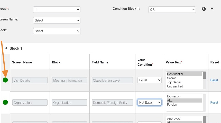Image resolution: width=221 pixels, height=123 pixels.
Task: Click the info icon beside Condition Block 1
Action: [x=204, y=9]
